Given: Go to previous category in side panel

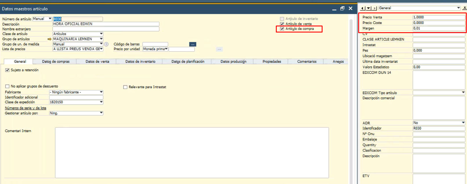Looking at the screenshot, I should [x=363, y=8].
